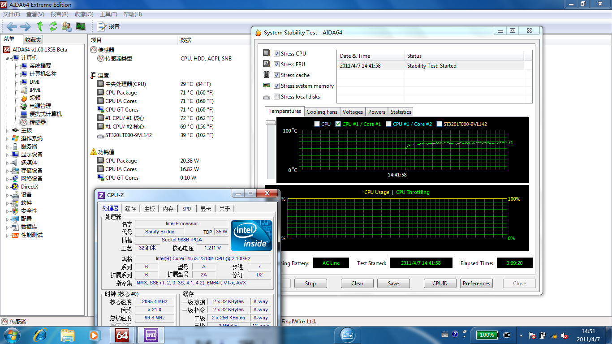
Task: Click the 软件 software icon in tree
Action: click(x=15, y=203)
